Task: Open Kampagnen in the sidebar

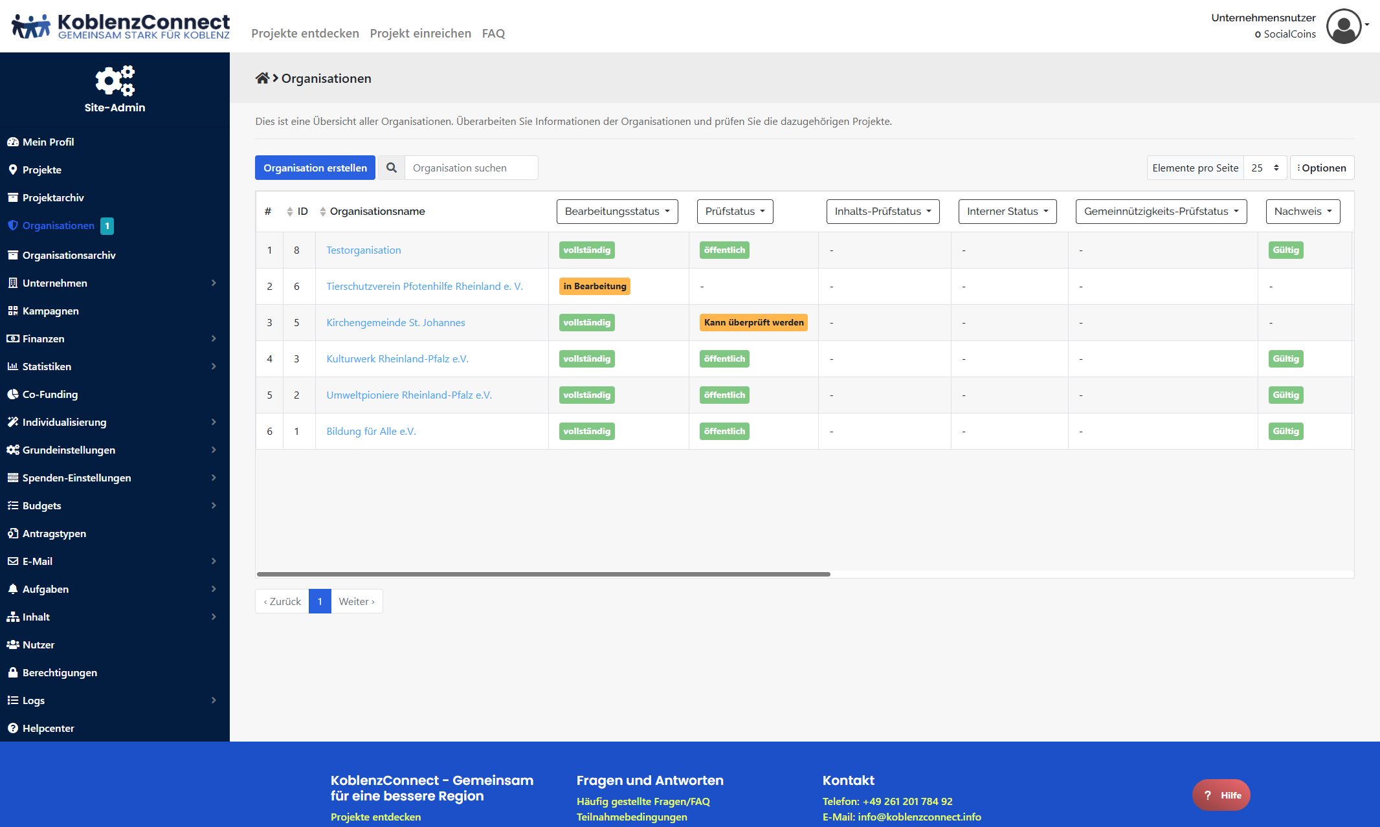Action: click(x=50, y=311)
